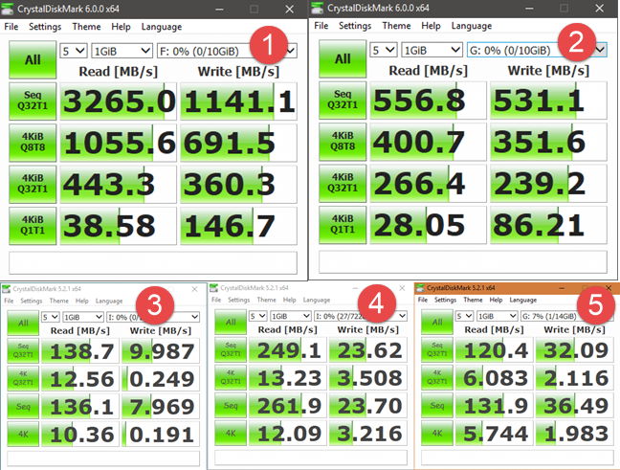The image size is (620, 470).
Task: Open the 1GiB test size dropdown in the F: drive window
Action: [122, 51]
